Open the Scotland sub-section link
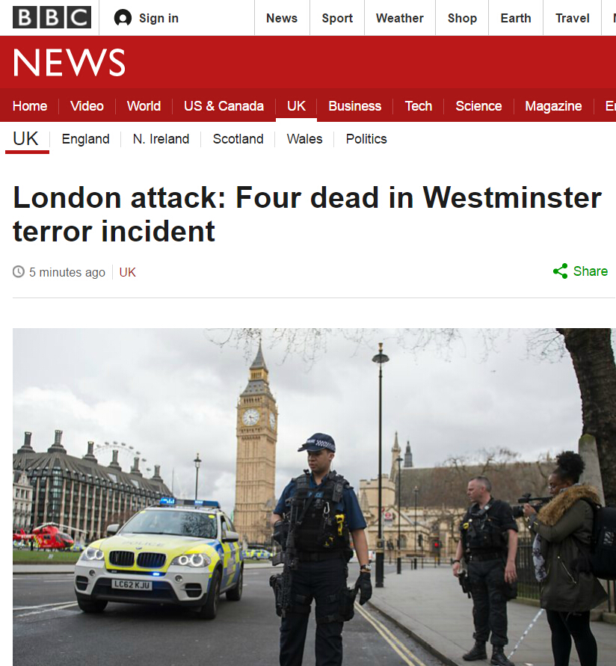 (x=238, y=139)
